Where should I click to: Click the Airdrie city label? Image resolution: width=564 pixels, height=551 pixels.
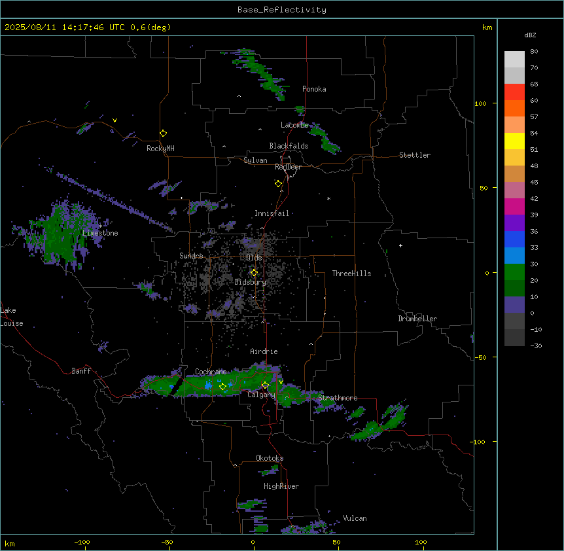[x=264, y=351]
